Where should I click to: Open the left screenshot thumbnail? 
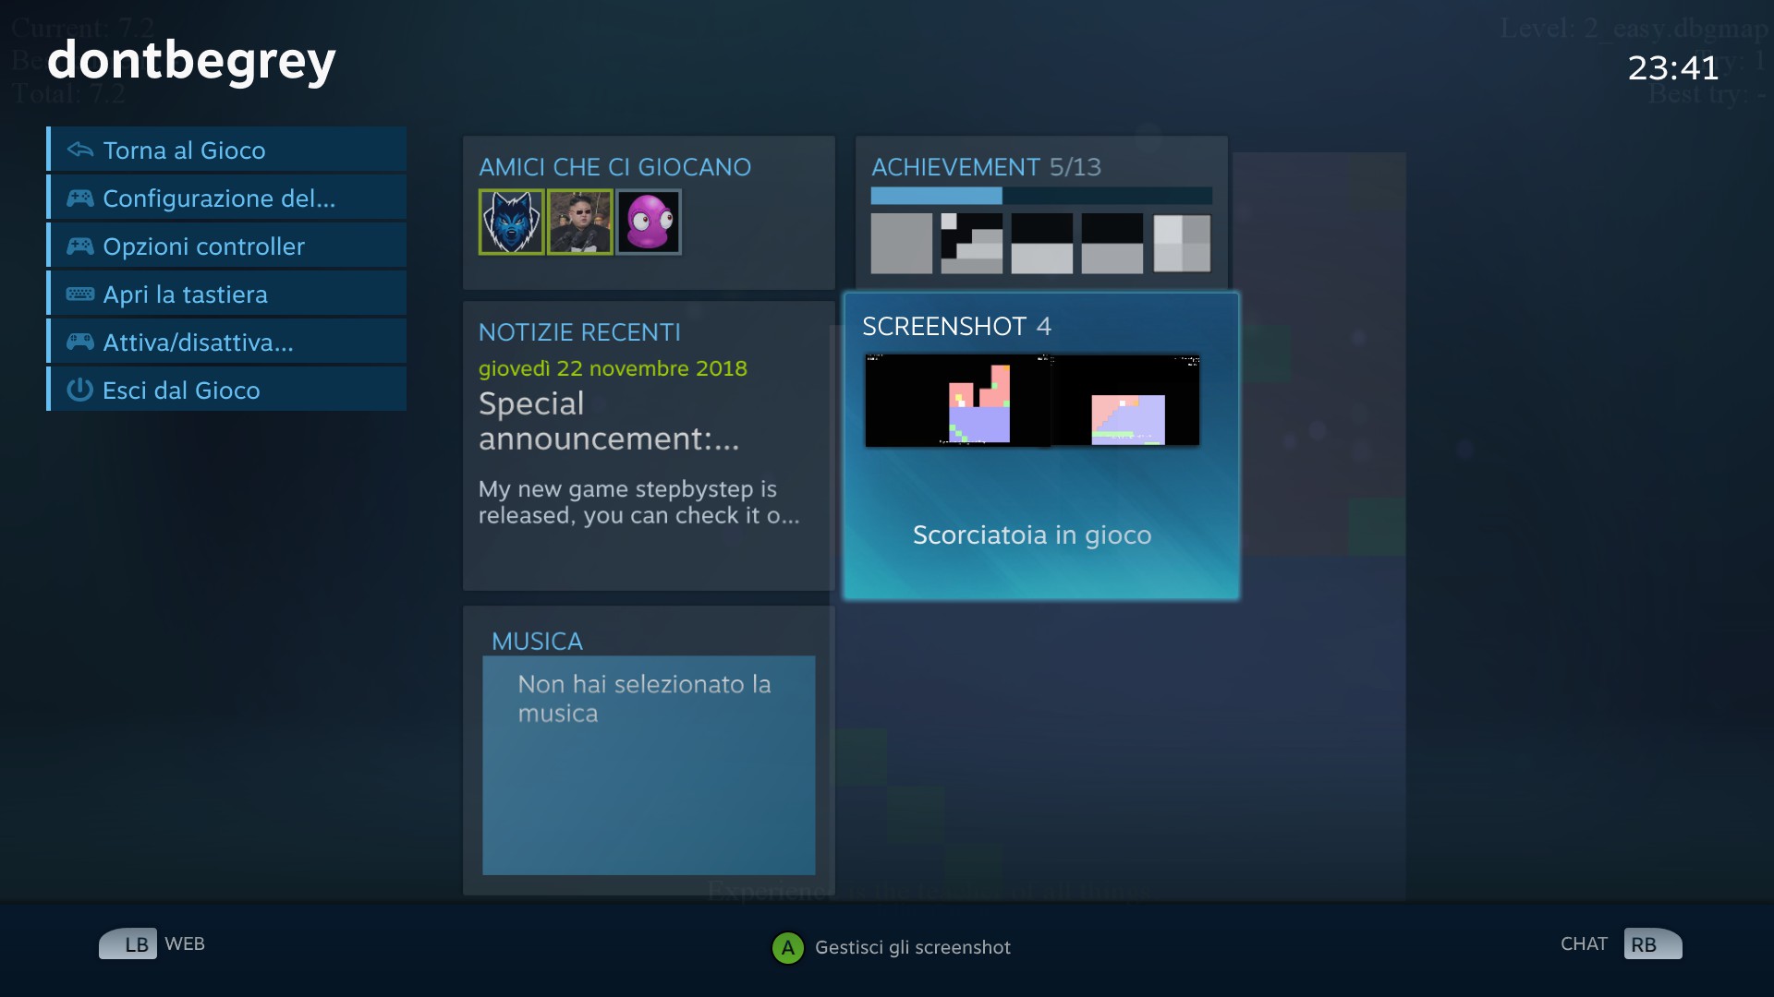[x=957, y=400]
